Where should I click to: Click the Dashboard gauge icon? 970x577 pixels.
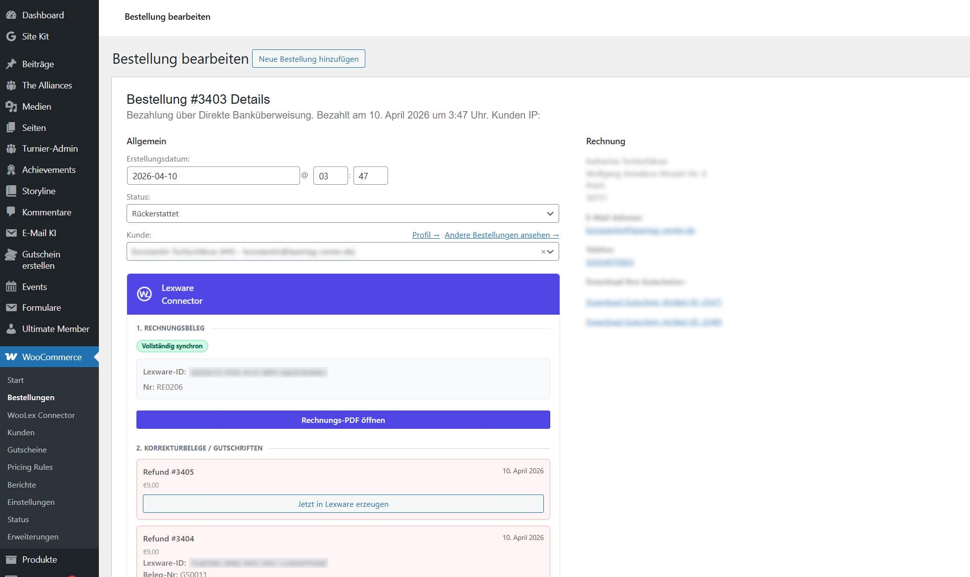point(11,15)
